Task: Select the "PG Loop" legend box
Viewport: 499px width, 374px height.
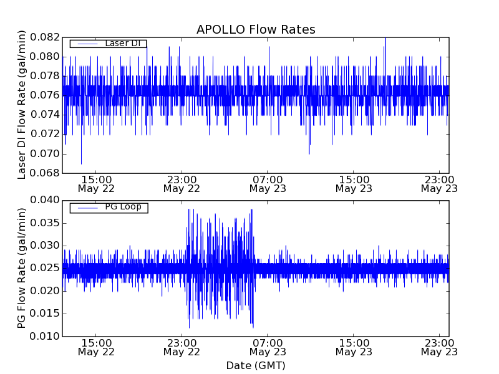Action: [109, 208]
